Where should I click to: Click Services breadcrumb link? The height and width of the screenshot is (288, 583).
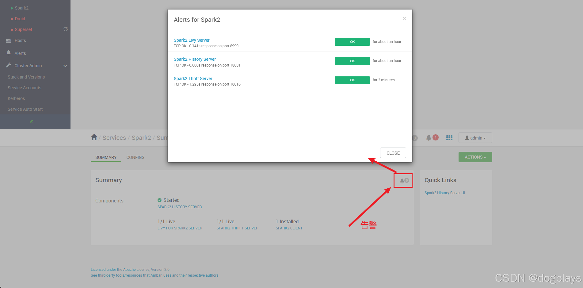(114, 138)
